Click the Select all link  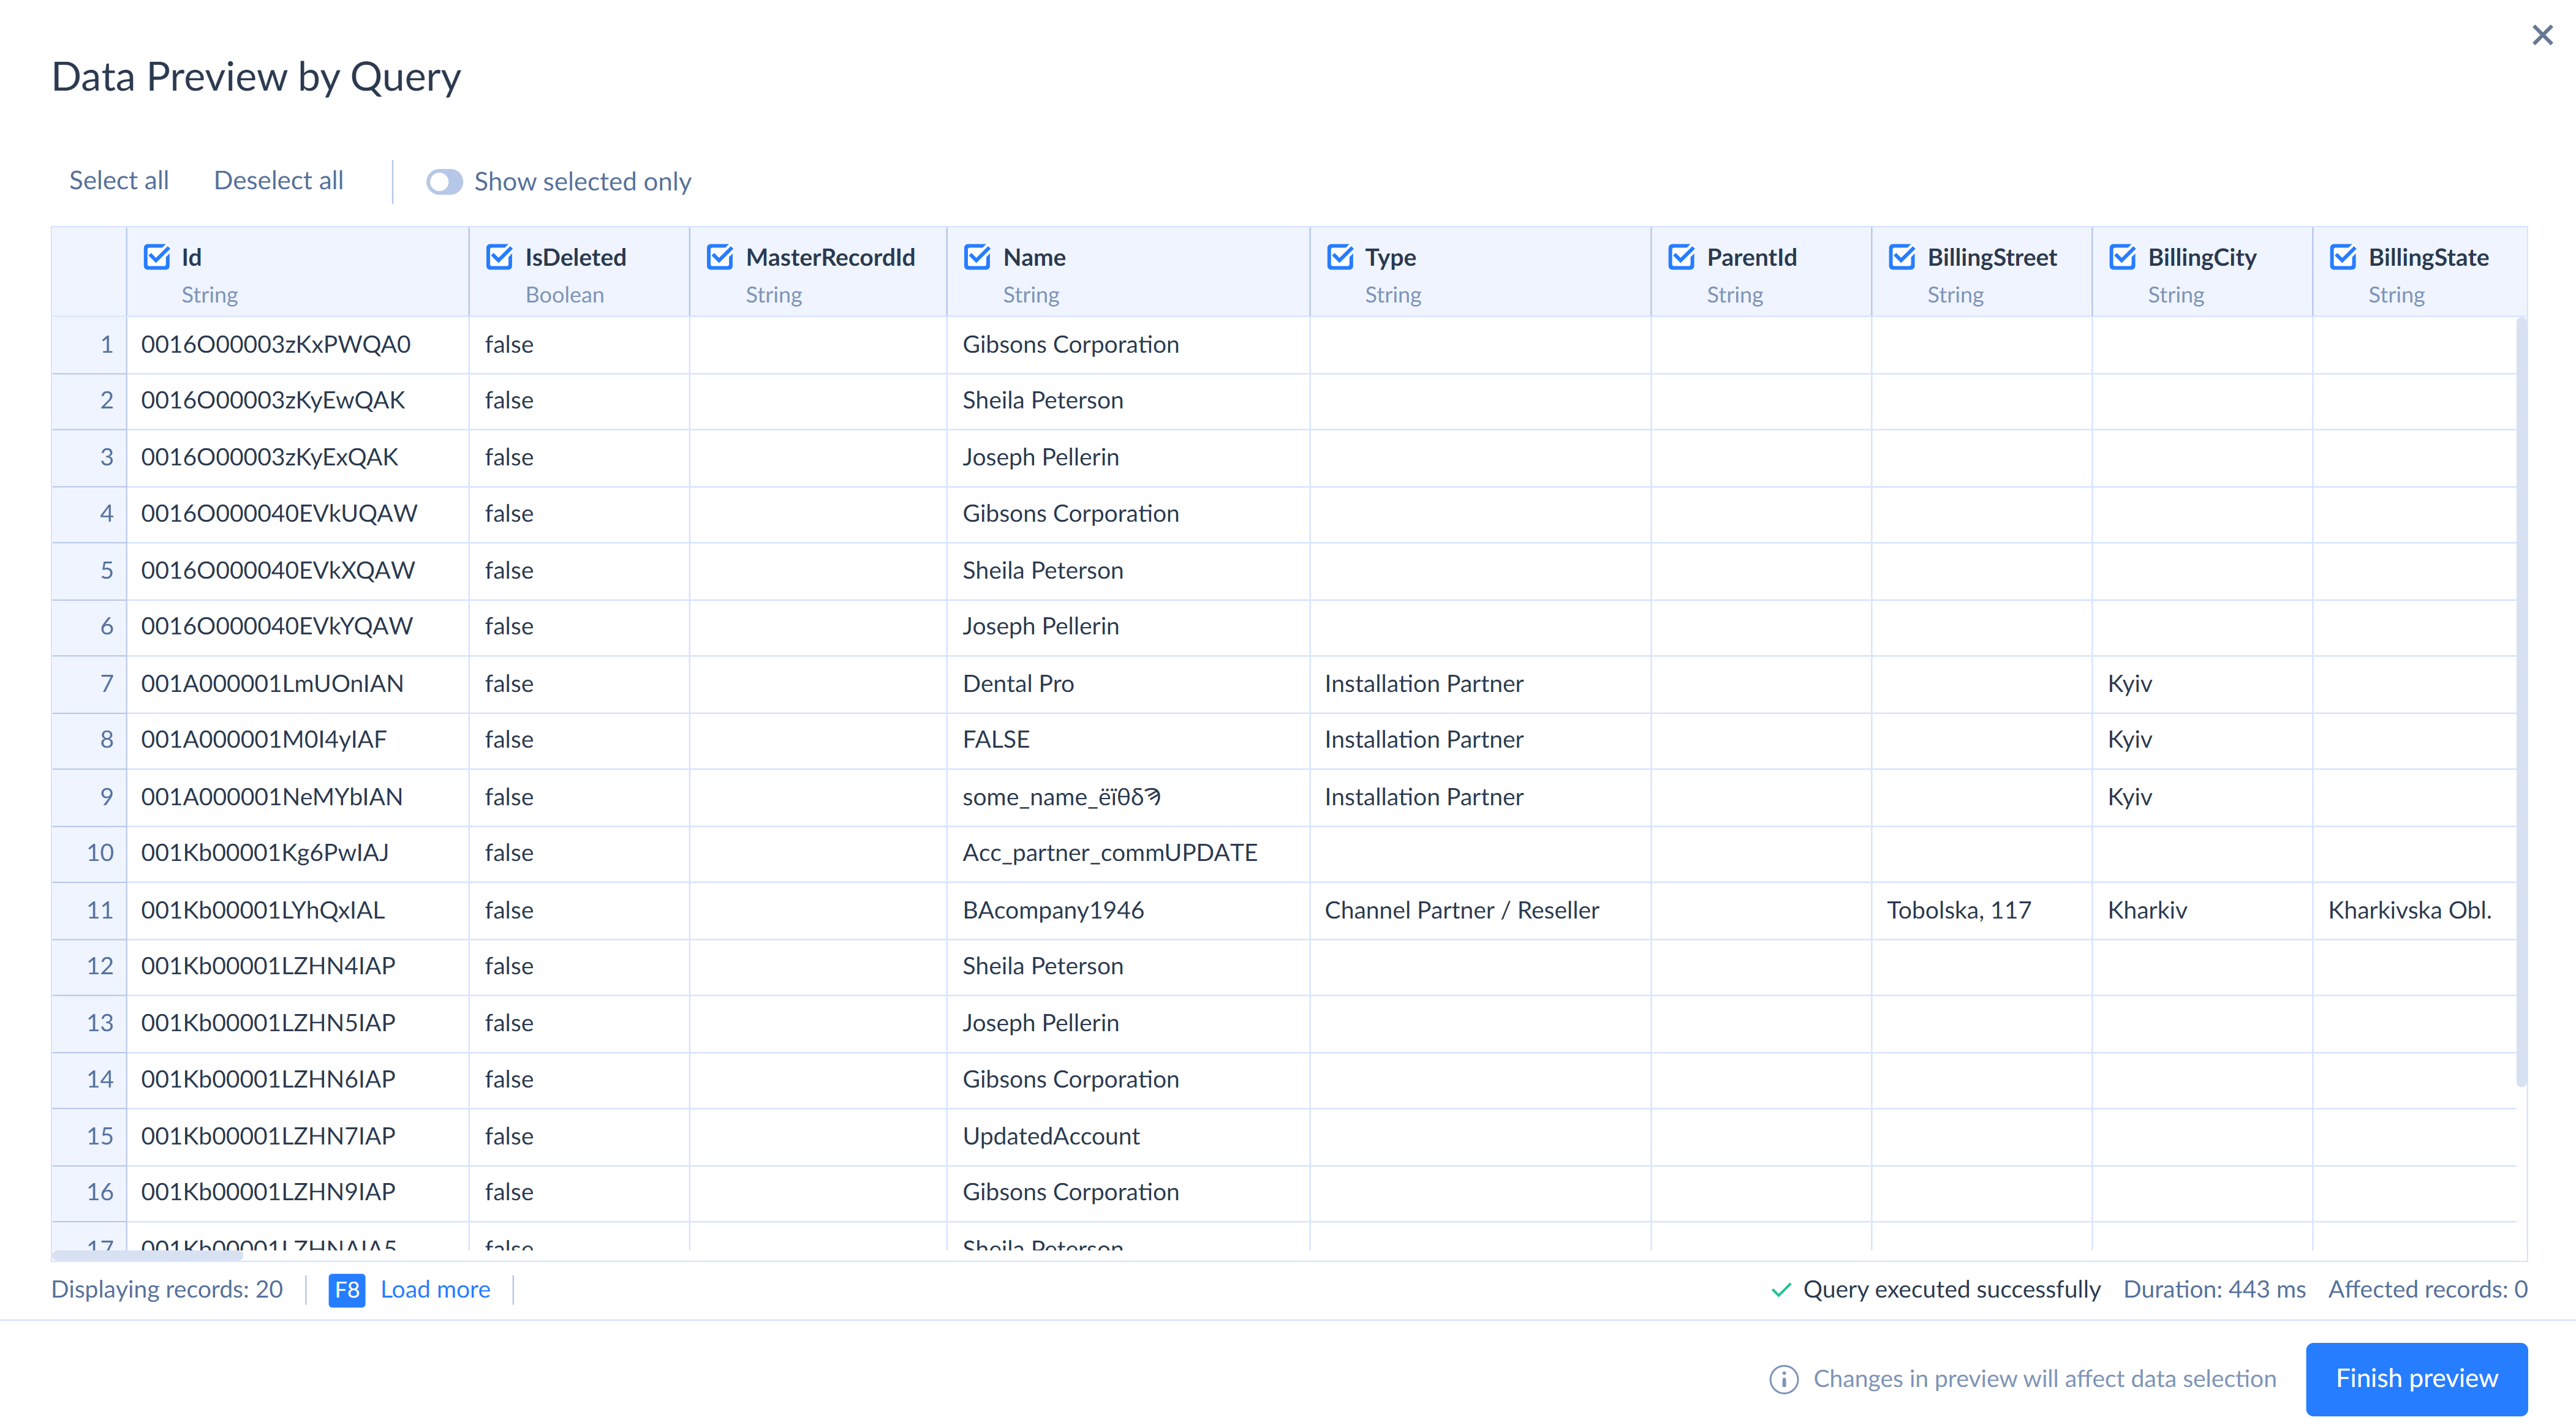tap(119, 181)
